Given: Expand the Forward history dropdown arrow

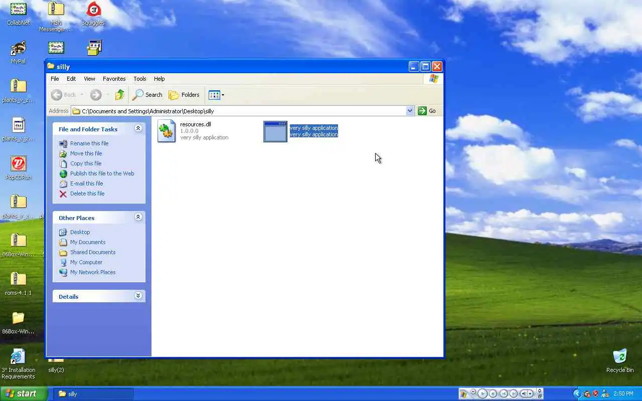Looking at the screenshot, I should coord(107,95).
